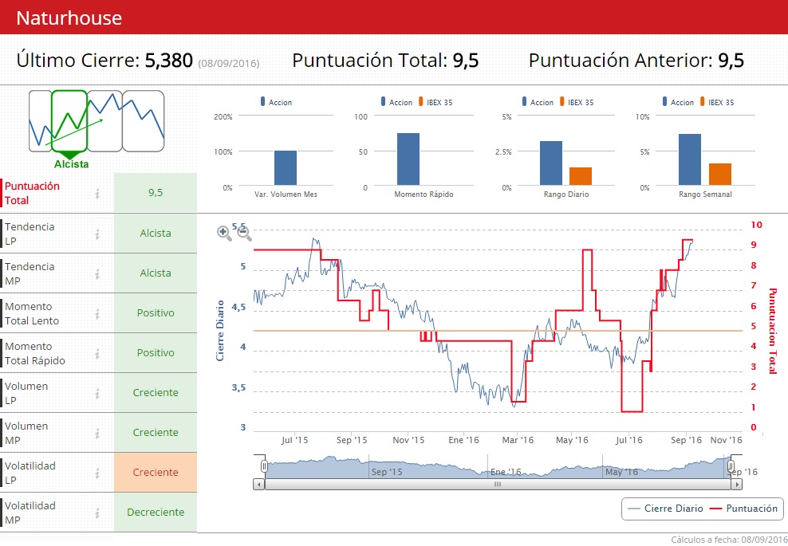Open info icon for Tendencia MP row

97,273
